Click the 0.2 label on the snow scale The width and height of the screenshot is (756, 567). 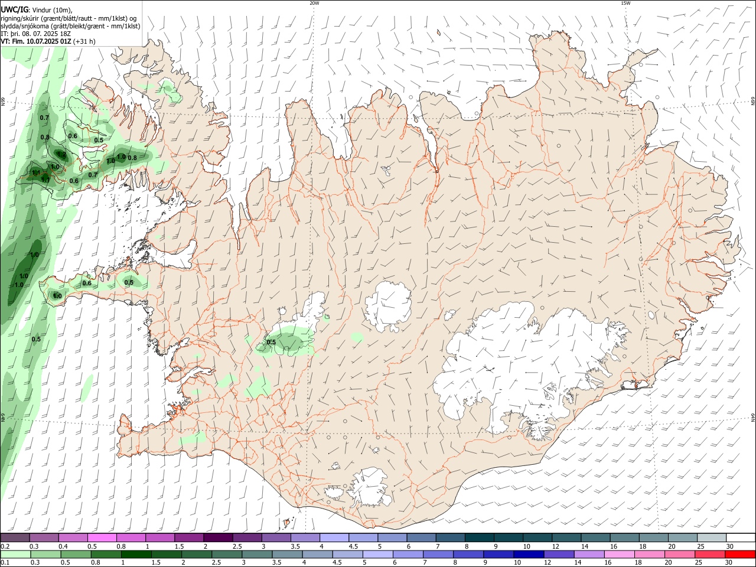point(5,546)
